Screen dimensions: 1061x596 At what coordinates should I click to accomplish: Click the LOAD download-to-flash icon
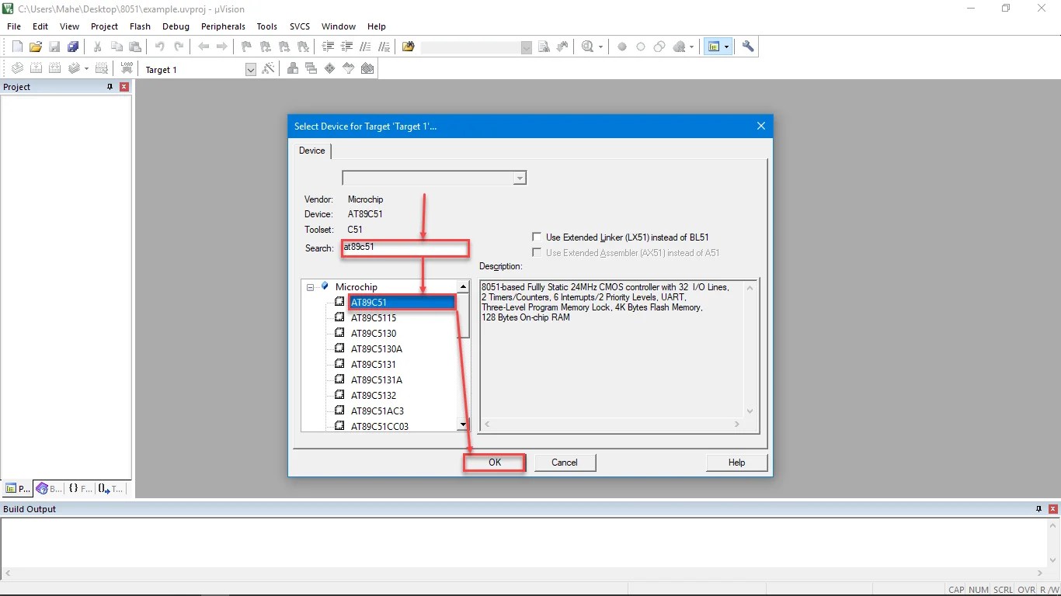tap(127, 68)
